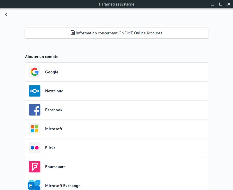Click the Facebook logo icon
The width and height of the screenshot is (233, 190).
pyautogui.click(x=35, y=110)
